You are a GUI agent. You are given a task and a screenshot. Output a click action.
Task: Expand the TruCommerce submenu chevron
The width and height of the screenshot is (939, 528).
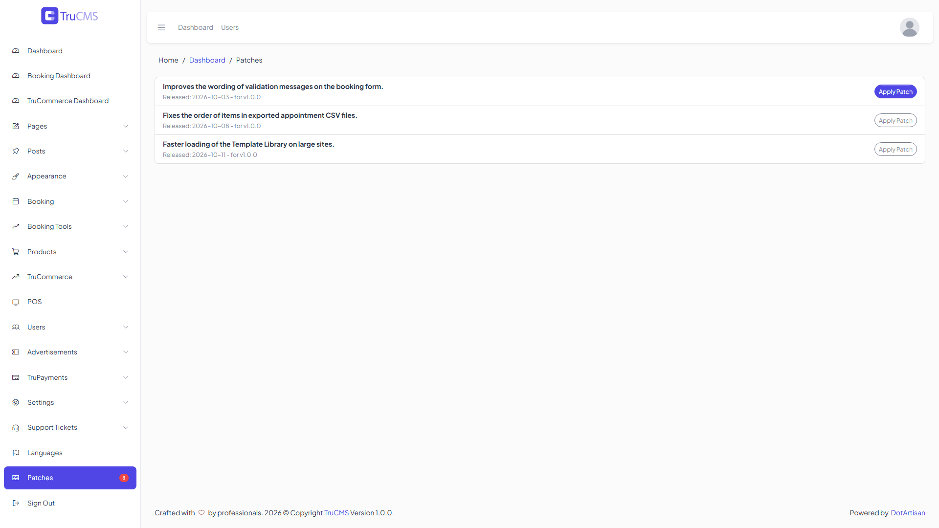126,277
